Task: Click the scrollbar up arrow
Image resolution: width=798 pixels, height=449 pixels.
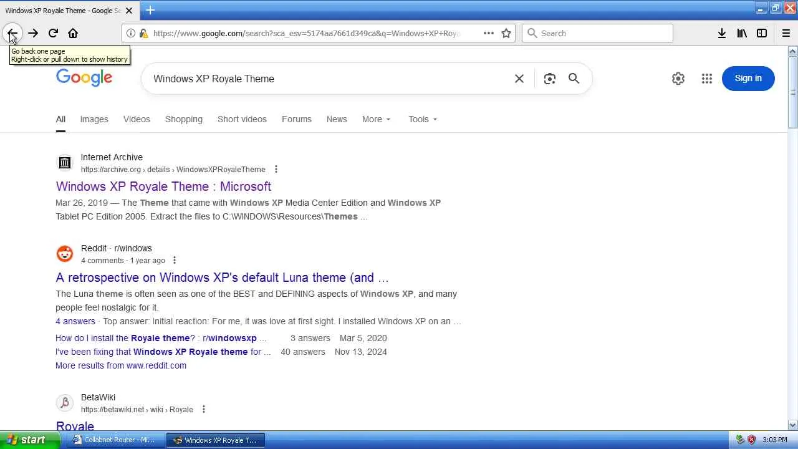Action: point(792,51)
